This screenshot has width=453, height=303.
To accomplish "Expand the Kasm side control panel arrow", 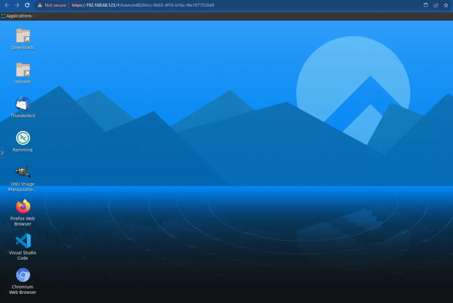I will click(2, 153).
